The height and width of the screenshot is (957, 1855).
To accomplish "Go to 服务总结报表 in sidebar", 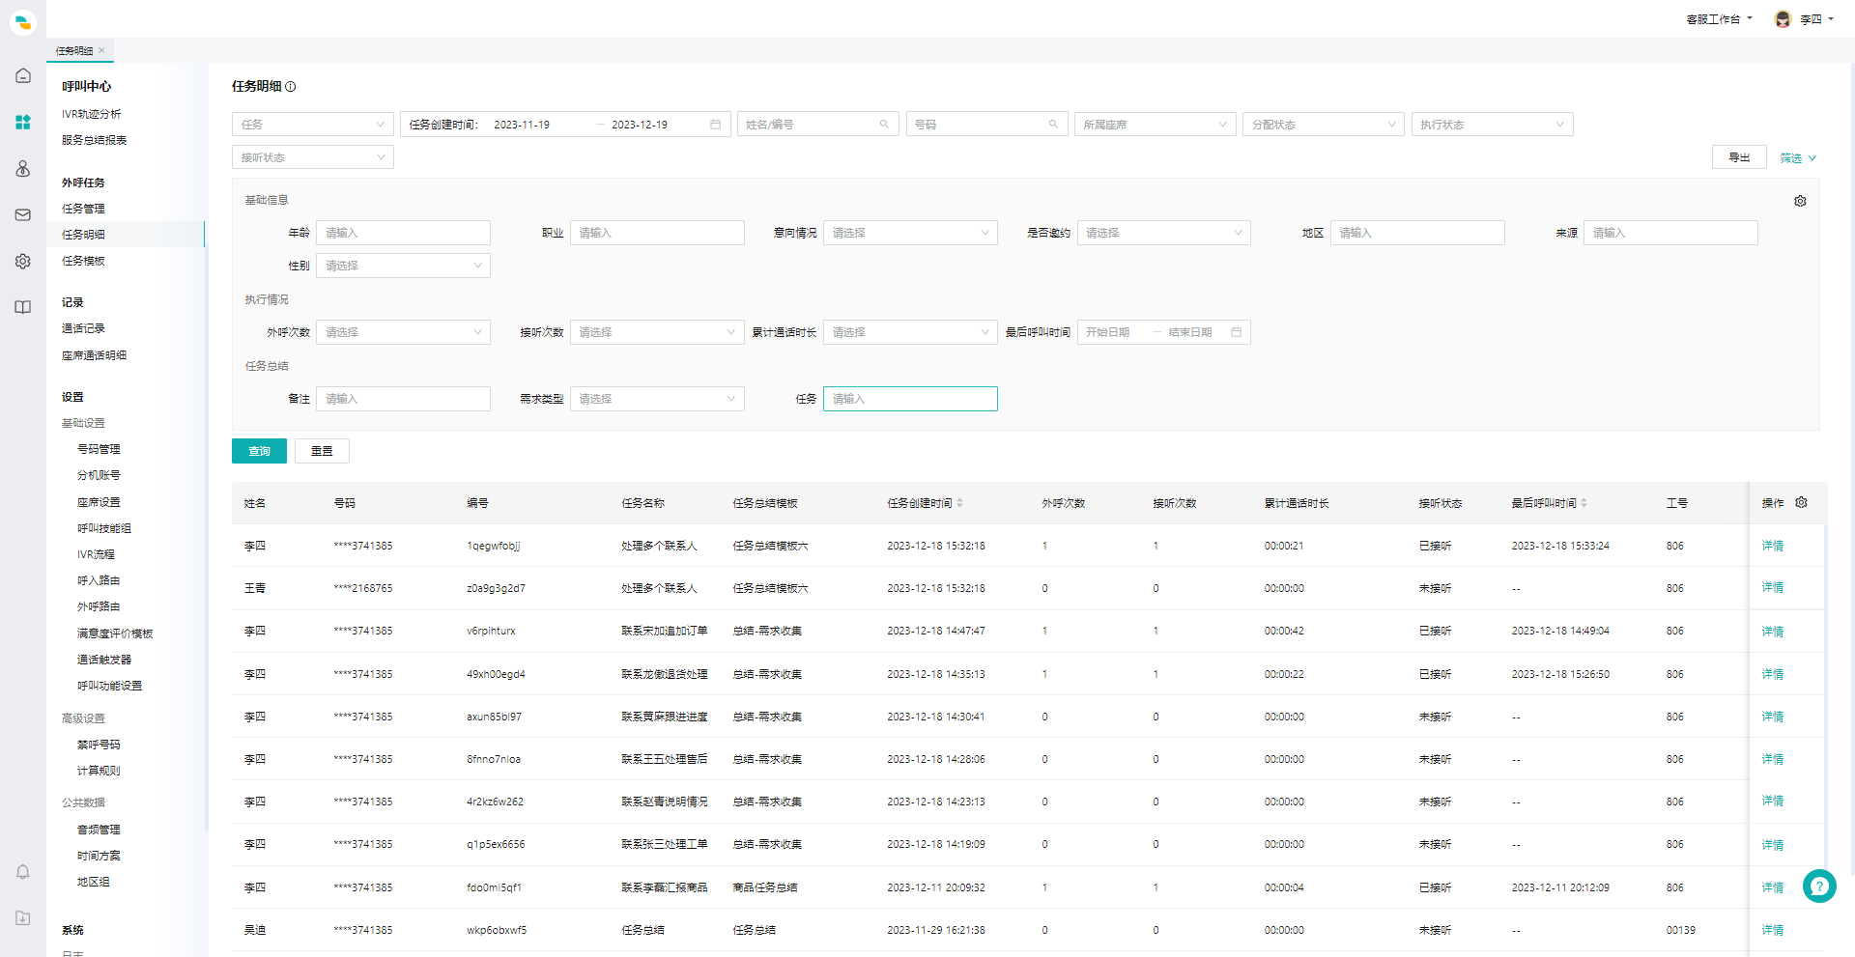I will click(95, 140).
